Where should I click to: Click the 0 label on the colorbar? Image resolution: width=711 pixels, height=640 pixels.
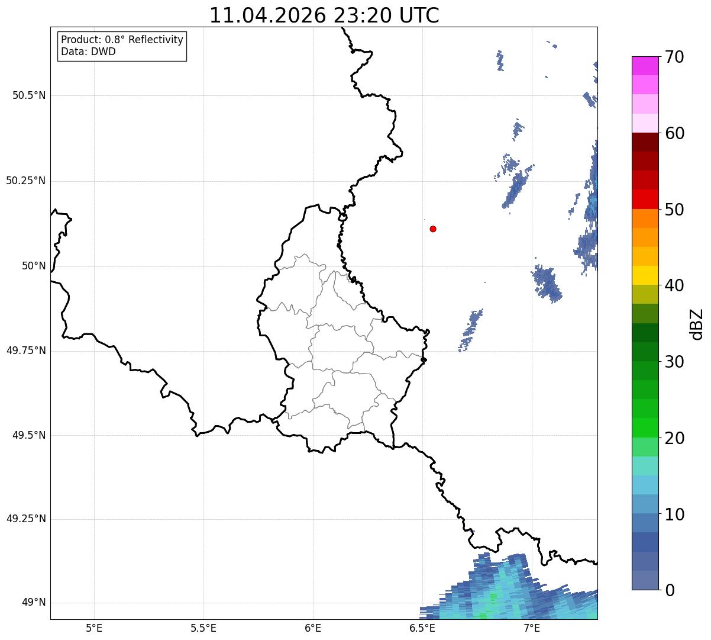(x=670, y=590)
